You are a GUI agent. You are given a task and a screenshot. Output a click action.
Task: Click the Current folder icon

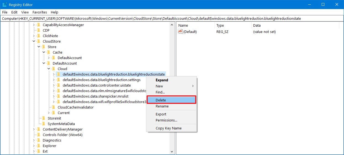[54, 113]
